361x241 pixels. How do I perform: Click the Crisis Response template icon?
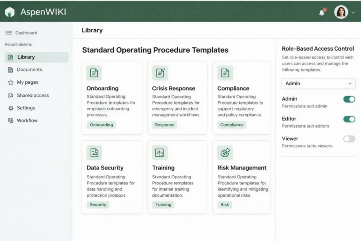tap(160, 73)
